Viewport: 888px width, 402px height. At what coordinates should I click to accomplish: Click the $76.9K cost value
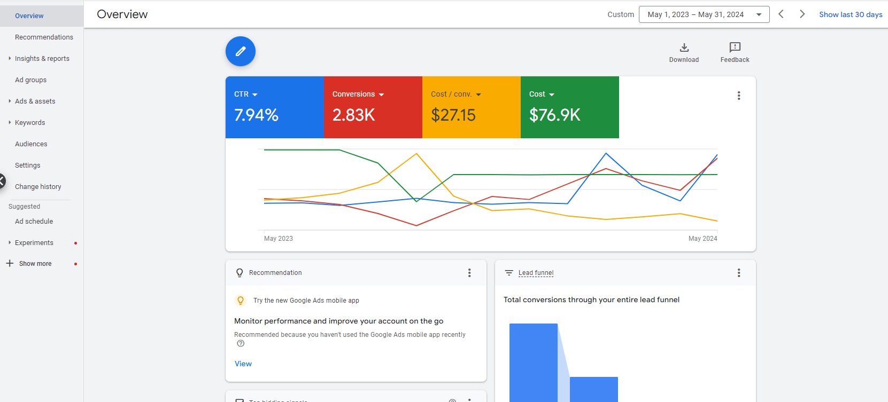tap(554, 115)
